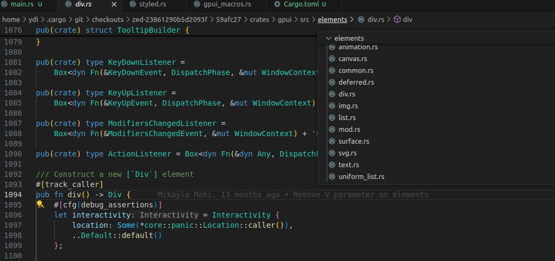
Task: Click the div symbol icon in breadcrumbs
Action: (x=397, y=19)
